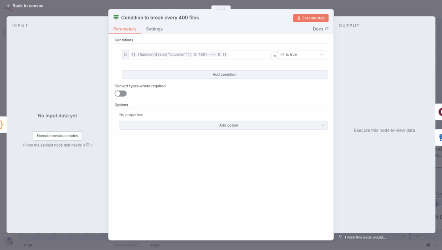Expand the Add option dropdown

click(223, 125)
